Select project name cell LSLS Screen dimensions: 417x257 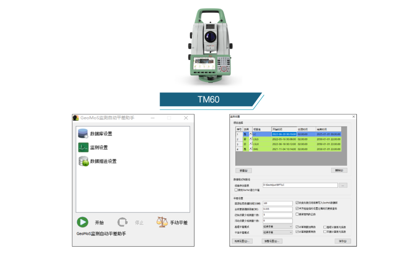pyautogui.click(x=262, y=139)
